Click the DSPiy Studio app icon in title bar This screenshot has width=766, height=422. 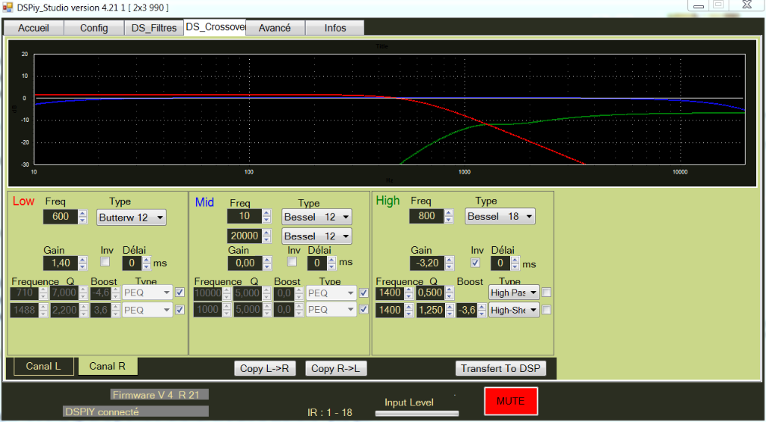[x=8, y=7]
